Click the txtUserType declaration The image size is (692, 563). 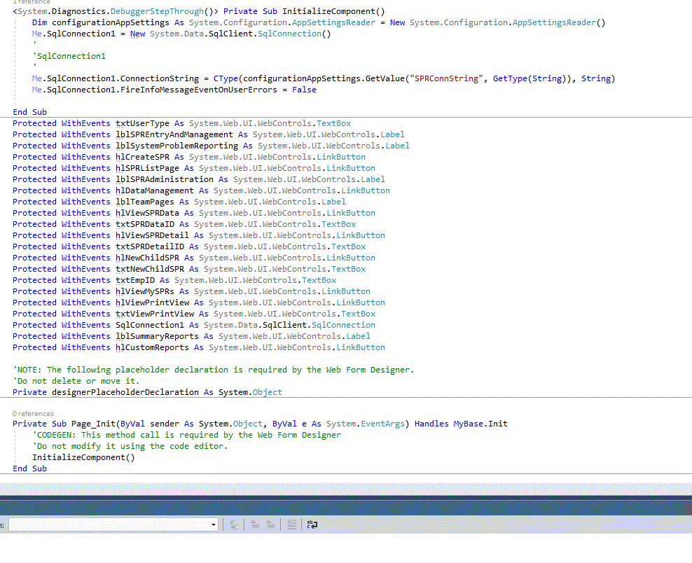coord(142,123)
